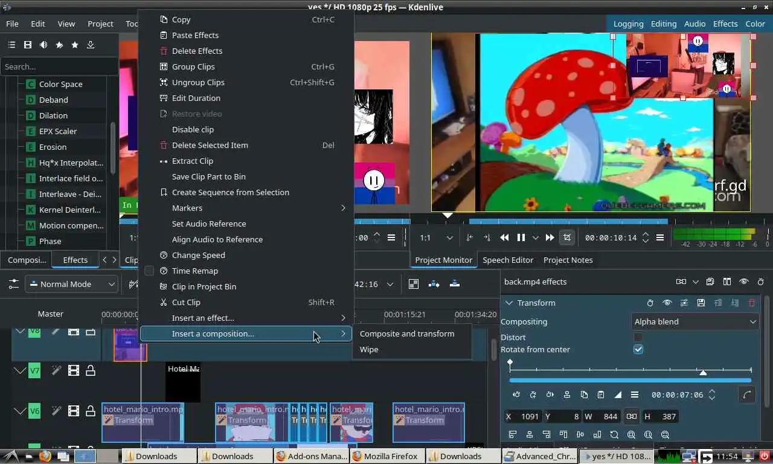Screen dimensions: 773x464
Task: Show all effects via main effects list icon
Action: click(x=11, y=45)
